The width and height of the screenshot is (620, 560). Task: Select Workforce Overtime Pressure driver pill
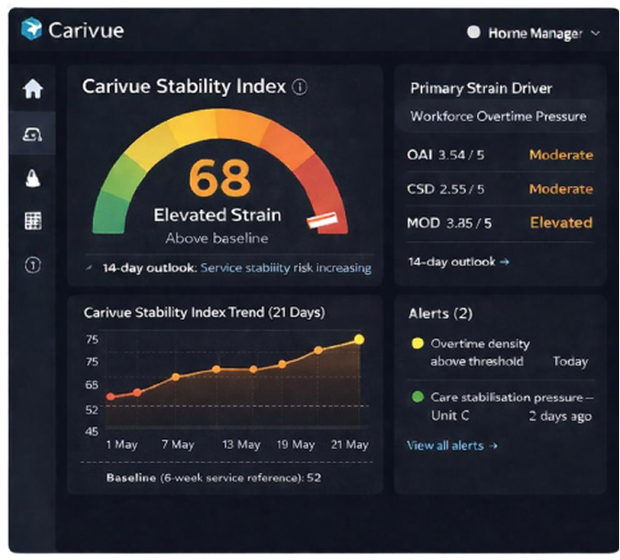pos(499,116)
